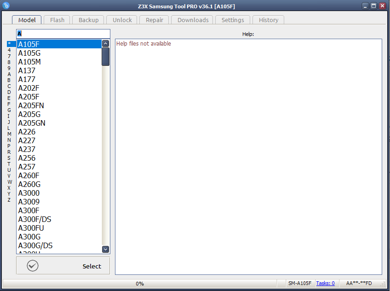Jump to models starting with digit 9

[x=9, y=68]
